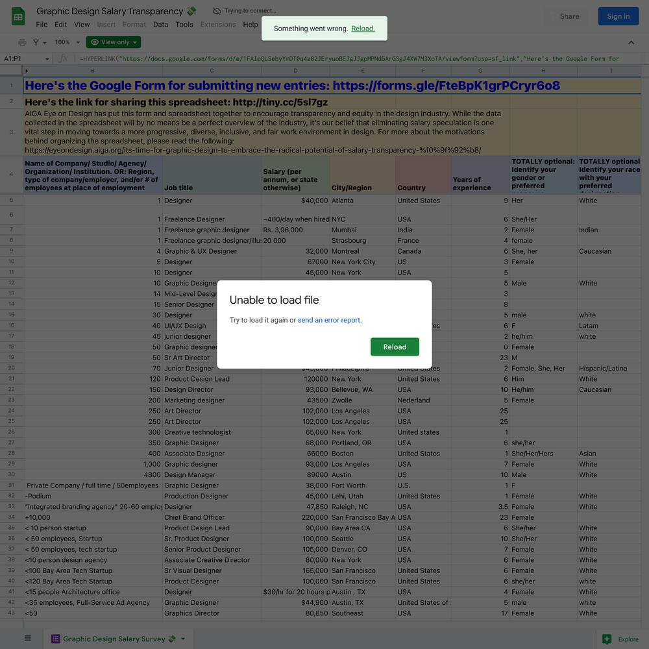Open the filter views dropdown arrow

click(x=45, y=43)
